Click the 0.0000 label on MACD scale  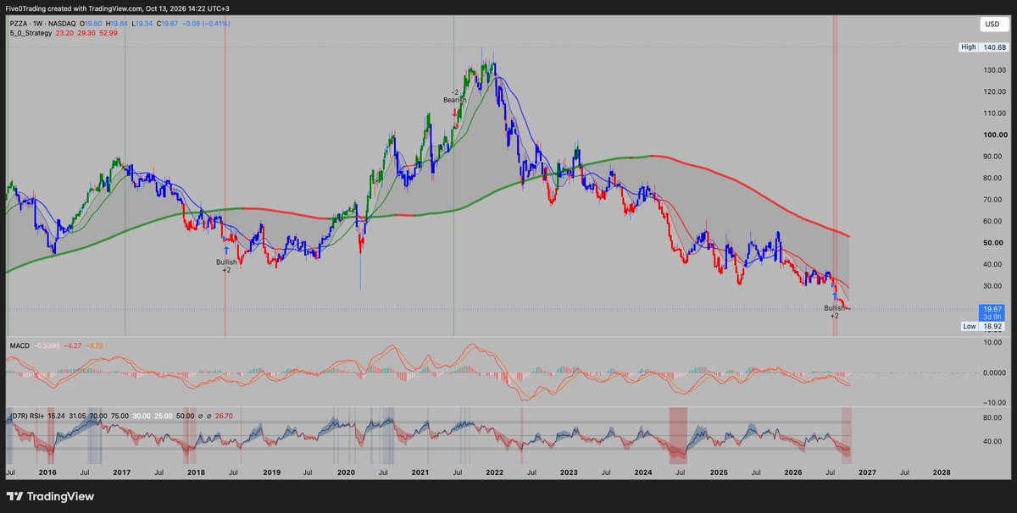click(x=996, y=372)
